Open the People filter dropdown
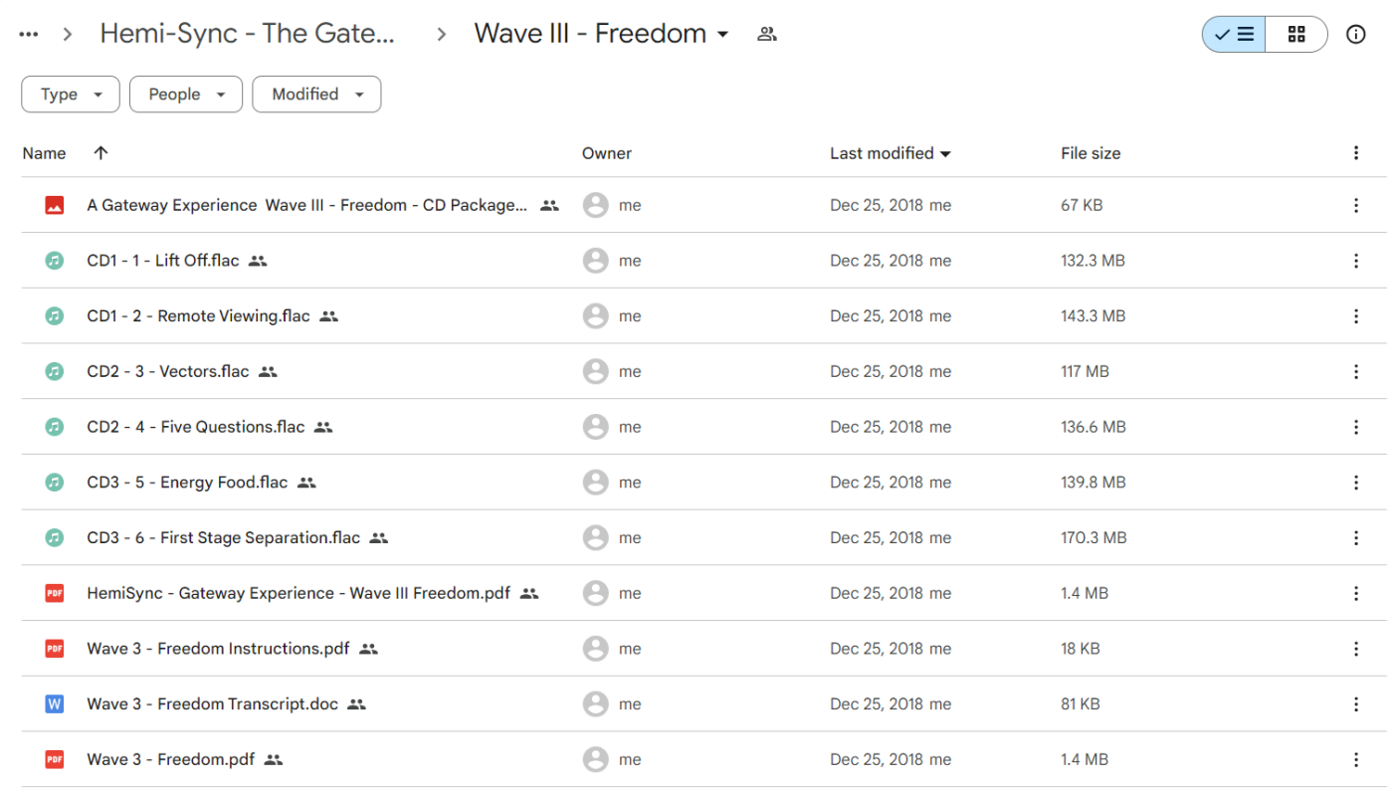1393x789 pixels. [x=186, y=95]
